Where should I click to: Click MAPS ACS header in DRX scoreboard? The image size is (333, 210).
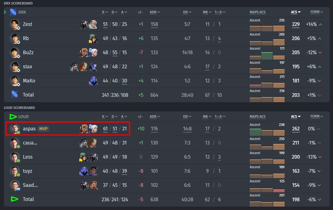pyautogui.click(x=257, y=12)
